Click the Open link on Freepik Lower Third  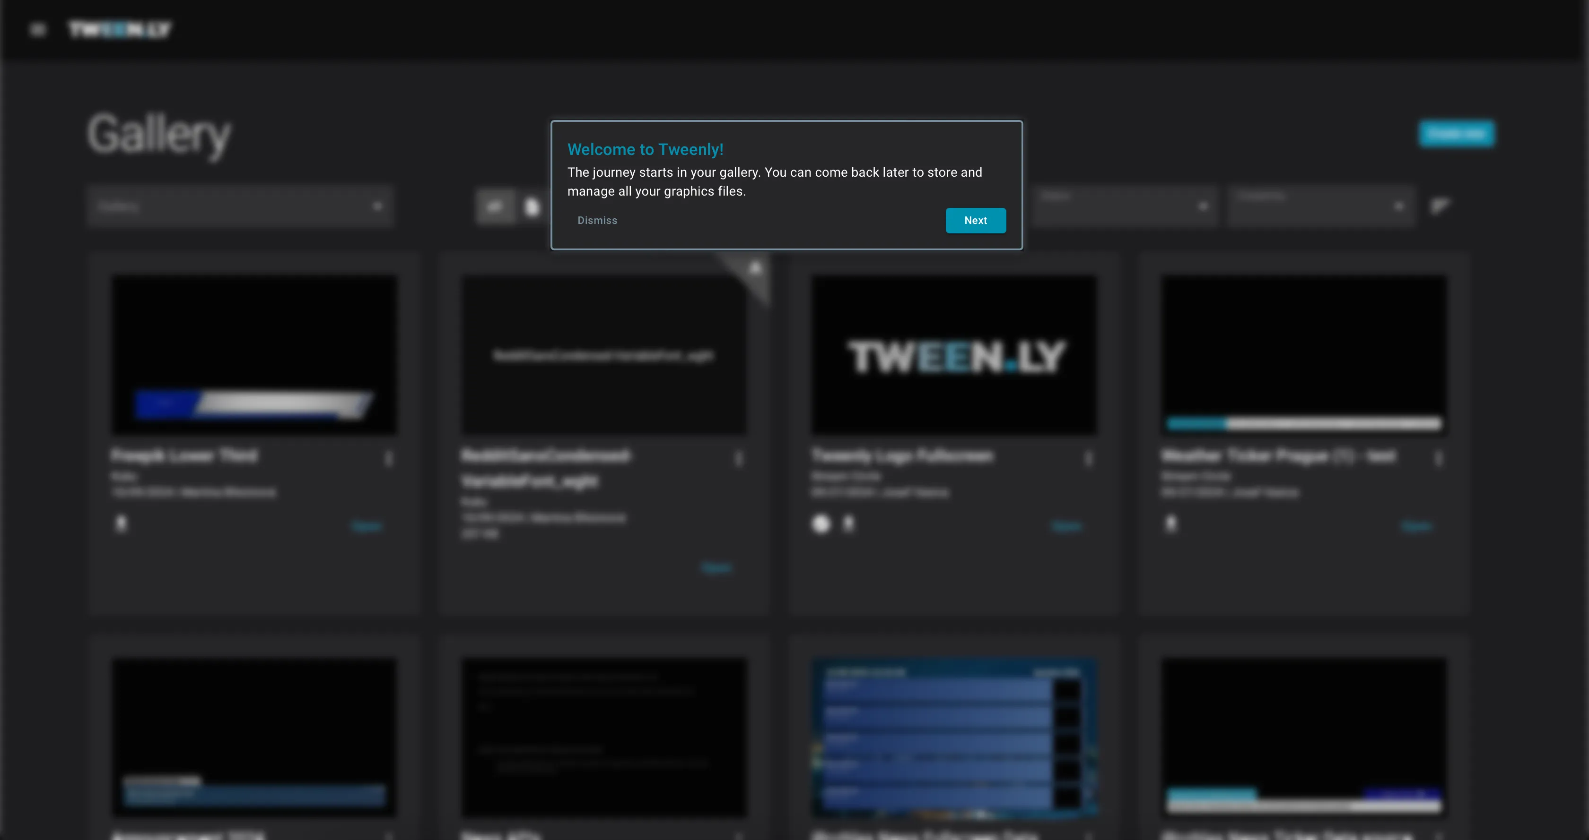(367, 526)
